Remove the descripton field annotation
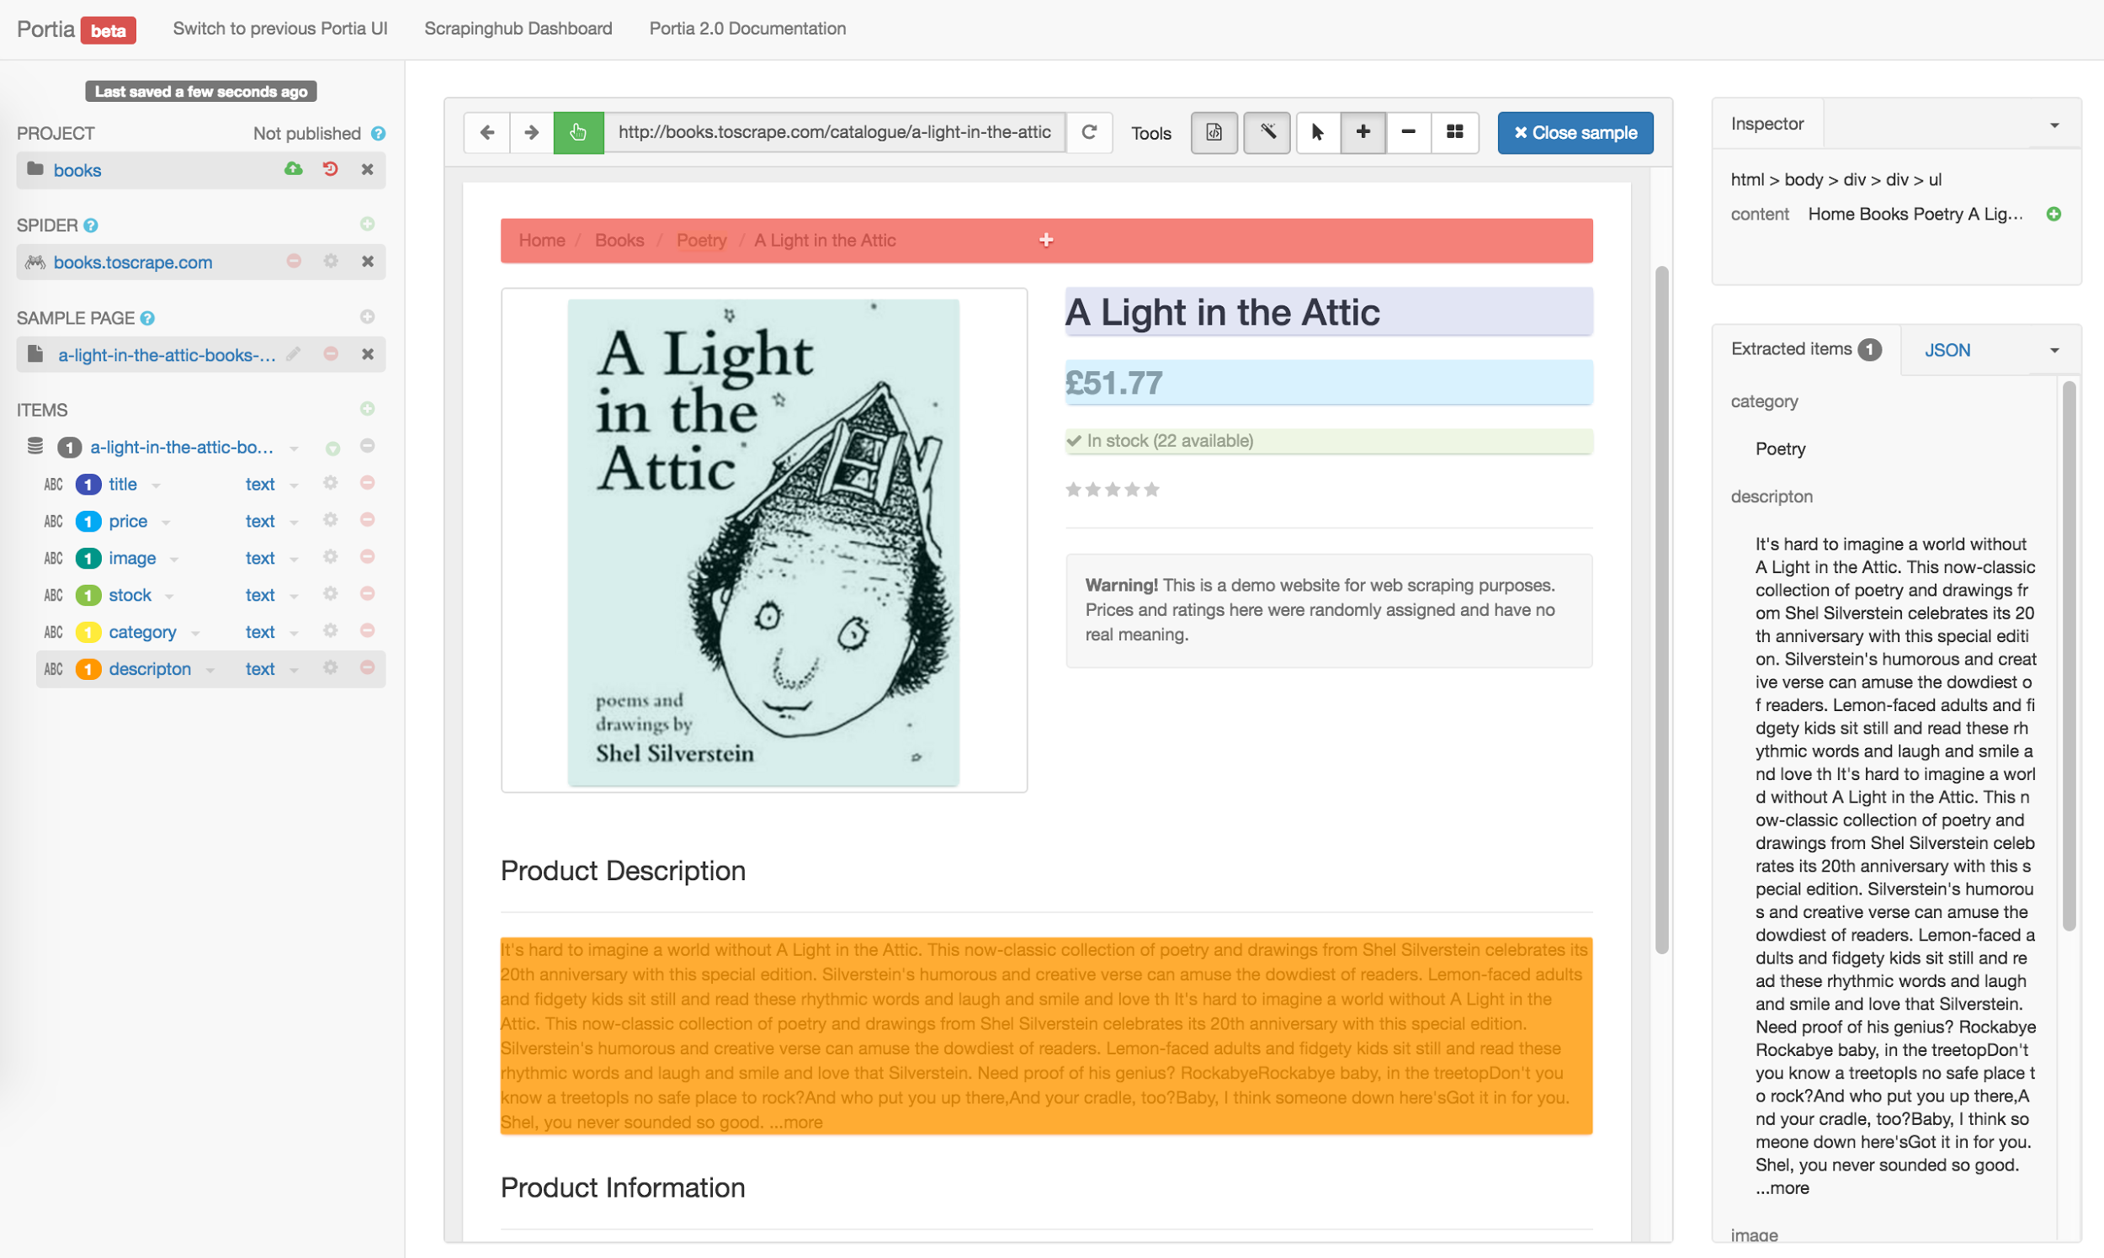The image size is (2104, 1258). [367, 667]
